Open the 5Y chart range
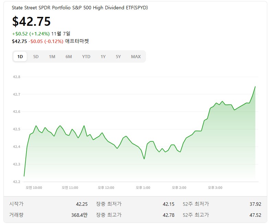Screen dimensions: 269x224 tap(118, 56)
